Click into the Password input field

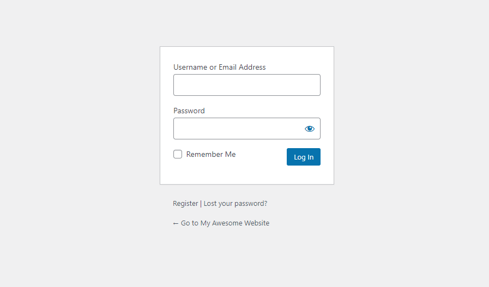237,129
